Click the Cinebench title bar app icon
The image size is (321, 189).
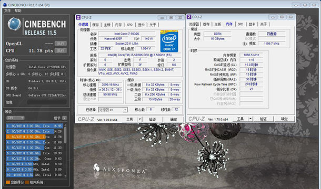tap(5, 5)
